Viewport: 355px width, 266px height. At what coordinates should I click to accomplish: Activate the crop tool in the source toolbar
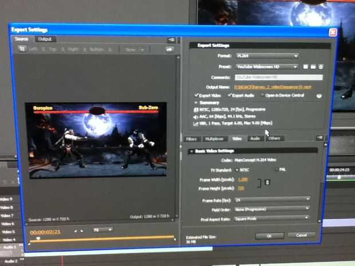(22, 49)
